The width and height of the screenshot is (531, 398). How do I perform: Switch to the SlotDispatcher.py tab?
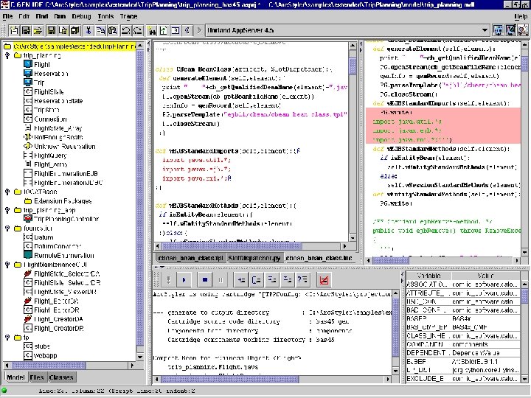click(x=254, y=259)
